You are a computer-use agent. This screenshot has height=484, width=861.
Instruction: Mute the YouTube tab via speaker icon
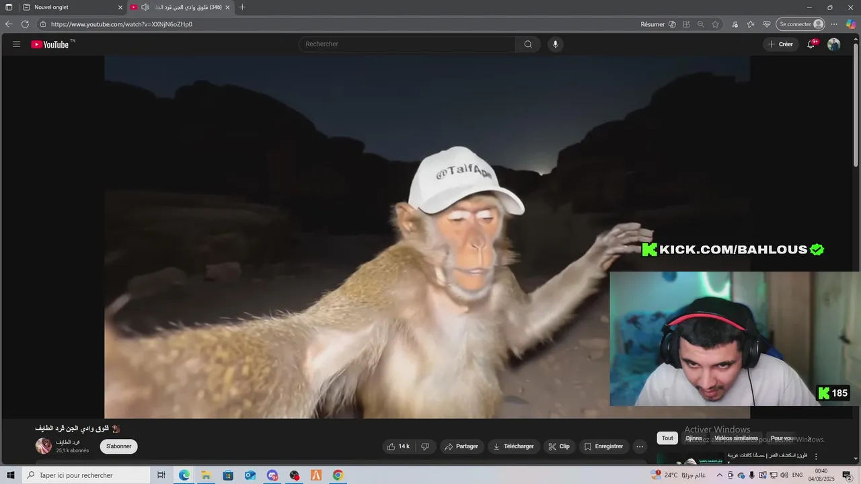coord(145,7)
